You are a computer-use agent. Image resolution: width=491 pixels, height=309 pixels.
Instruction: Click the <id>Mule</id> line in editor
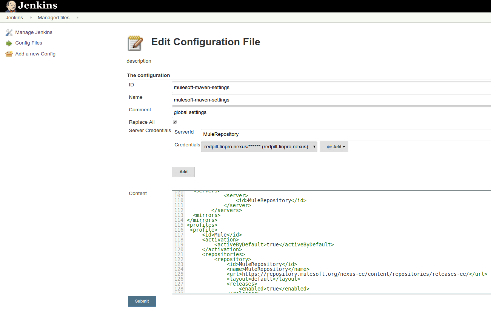click(222, 235)
